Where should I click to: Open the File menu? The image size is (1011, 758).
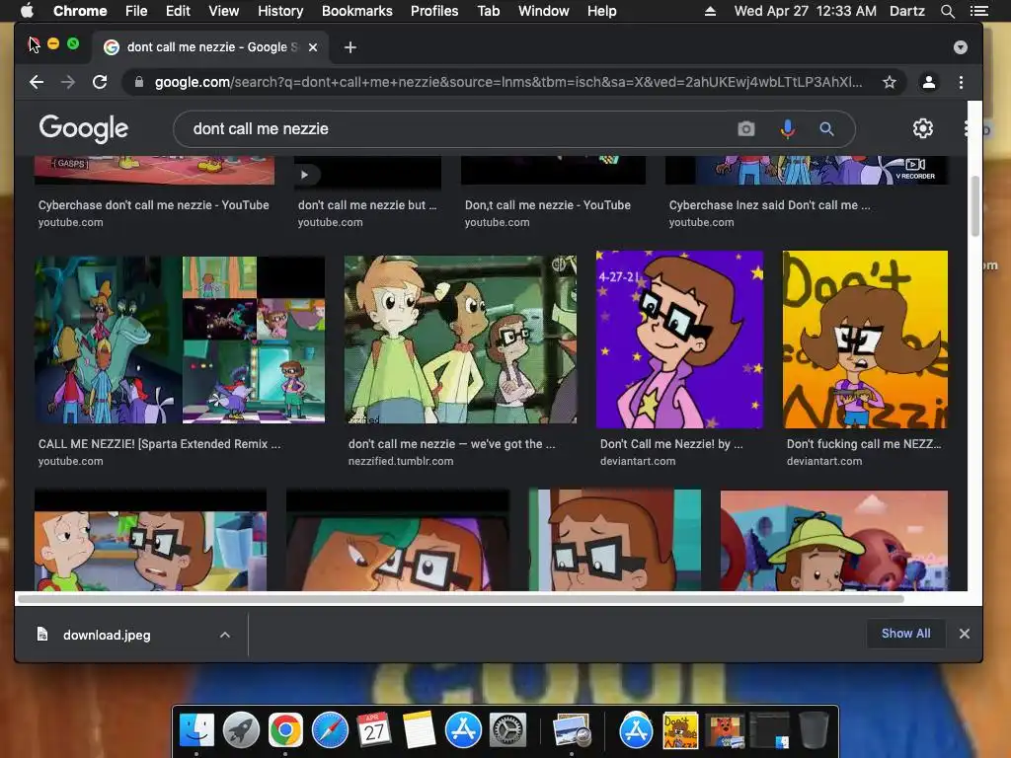coord(136,10)
